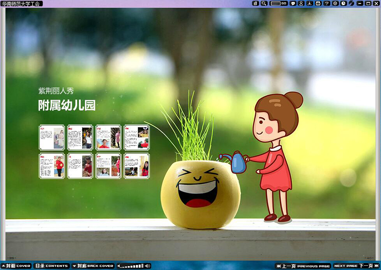381x270 pixels.
Task: Open the 目录 CONTENTS page
Action: 52,266
